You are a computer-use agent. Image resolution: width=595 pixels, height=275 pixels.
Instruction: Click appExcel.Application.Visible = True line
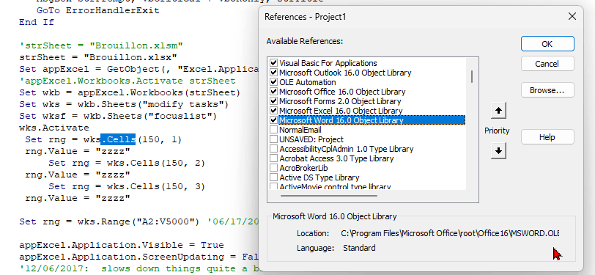point(122,245)
